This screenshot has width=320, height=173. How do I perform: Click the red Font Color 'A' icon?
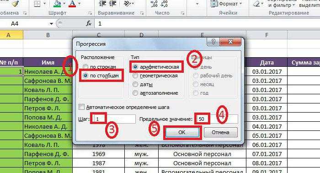(x=72, y=4)
